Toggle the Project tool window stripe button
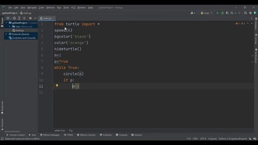The image size is (258, 145). (x=2, y=23)
